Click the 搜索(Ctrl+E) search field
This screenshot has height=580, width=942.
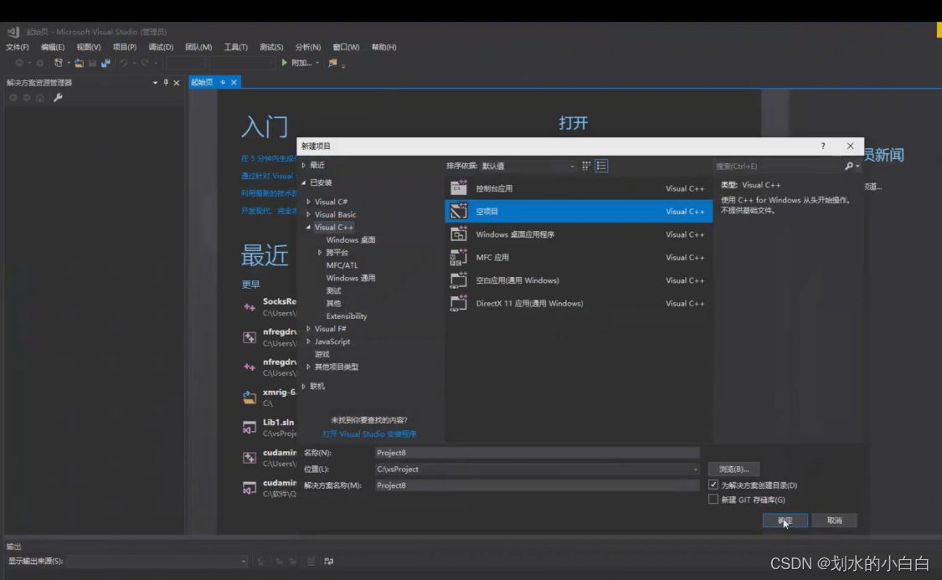[779, 166]
